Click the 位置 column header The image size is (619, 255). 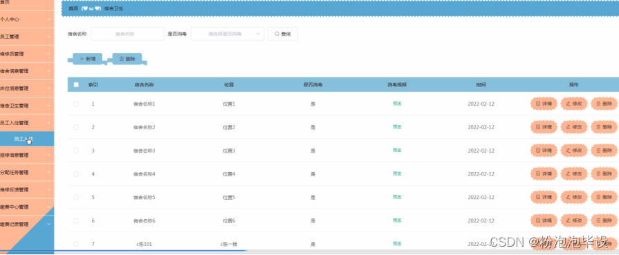(x=229, y=84)
